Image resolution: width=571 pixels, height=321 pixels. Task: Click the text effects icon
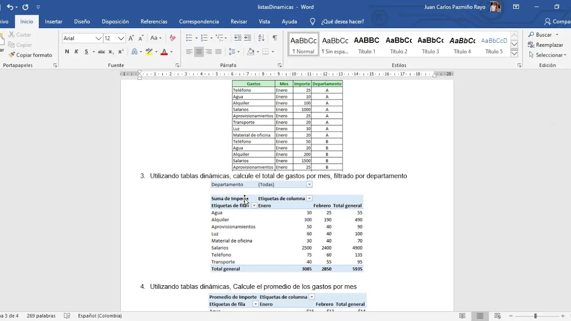[x=135, y=52]
